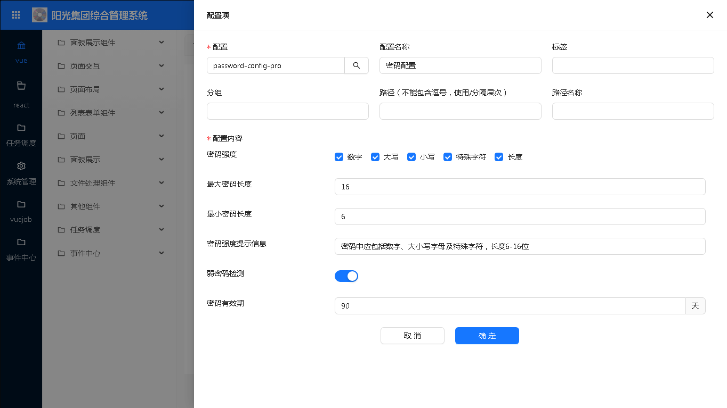Expand the 文件处理组件 menu chevron

[x=161, y=183]
